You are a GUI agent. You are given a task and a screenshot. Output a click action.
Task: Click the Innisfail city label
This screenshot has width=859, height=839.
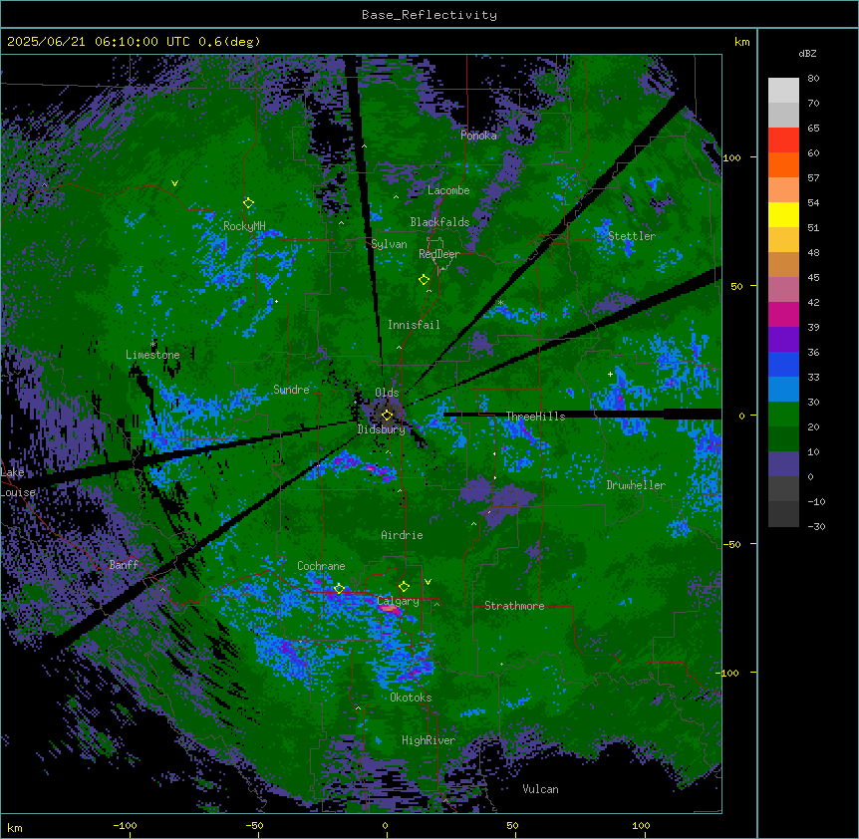tap(414, 325)
